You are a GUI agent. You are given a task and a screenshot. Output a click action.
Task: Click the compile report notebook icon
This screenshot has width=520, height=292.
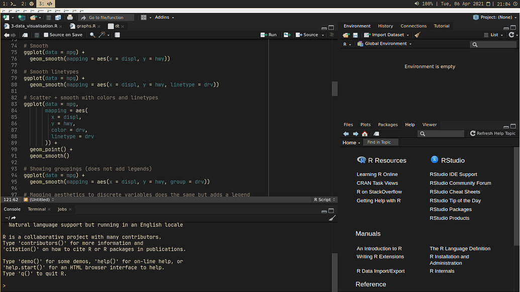[x=118, y=35]
